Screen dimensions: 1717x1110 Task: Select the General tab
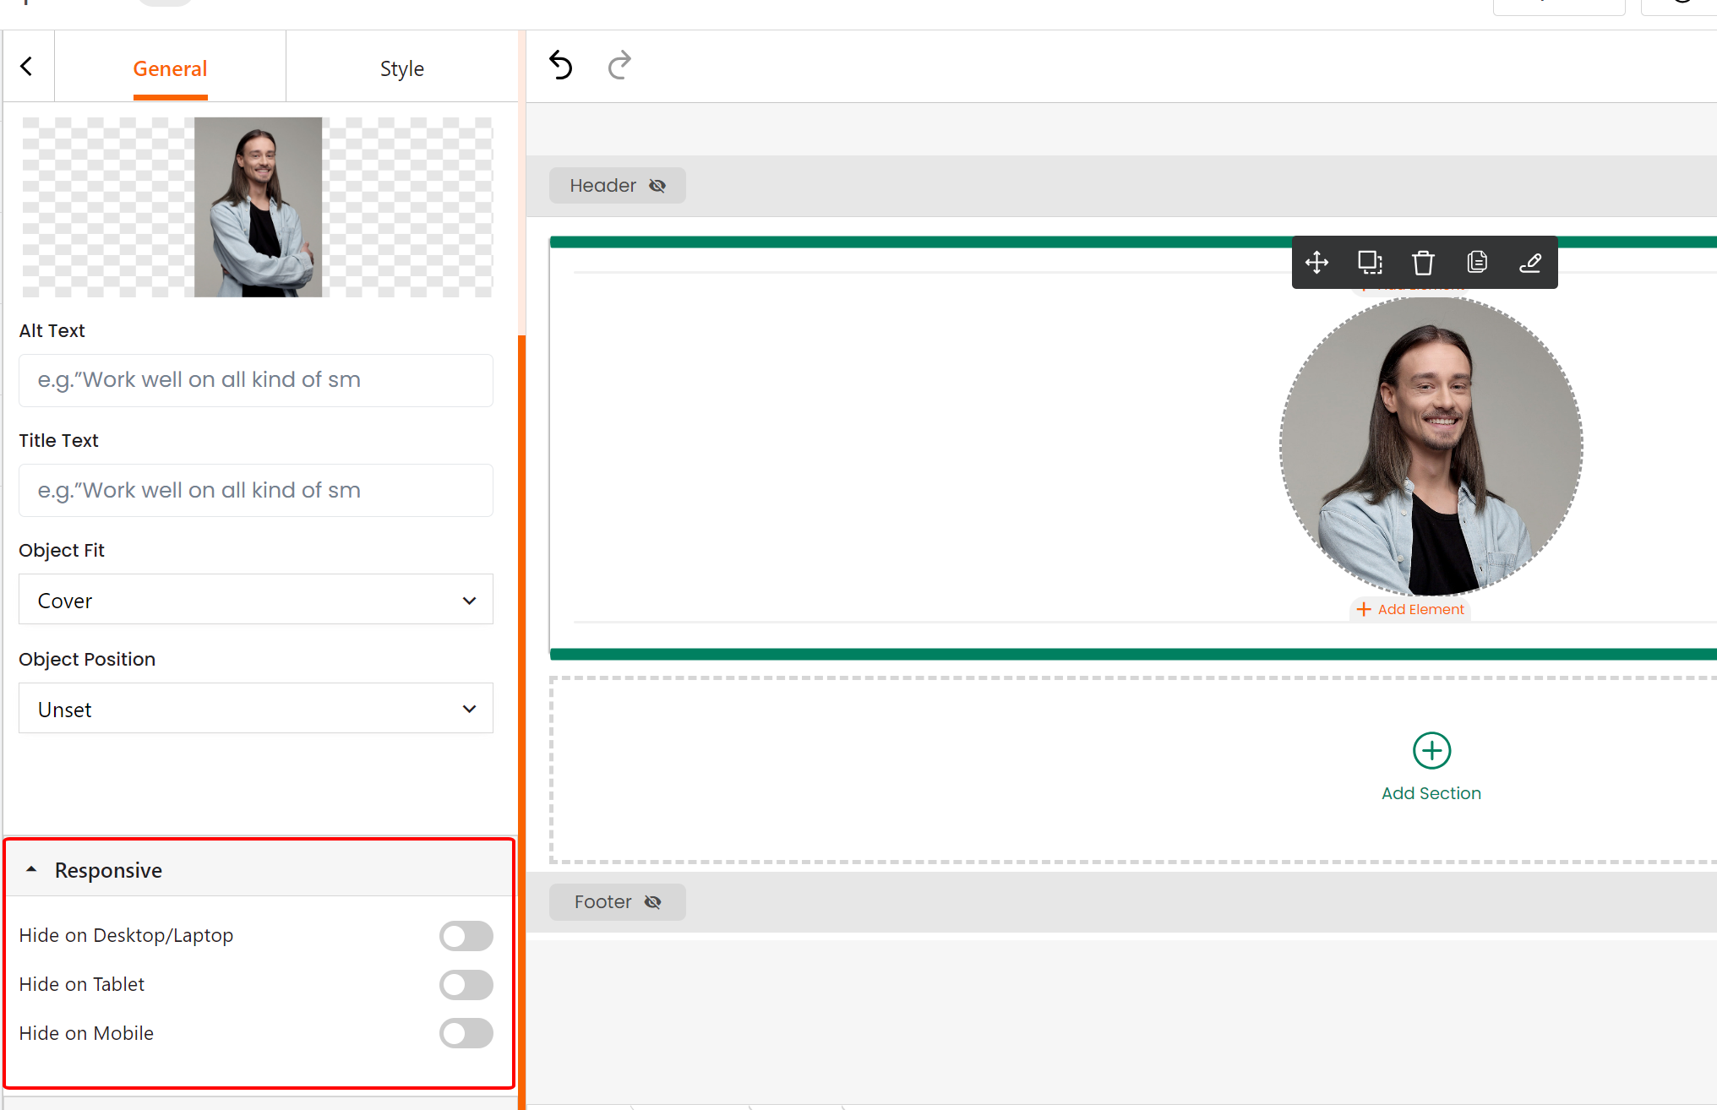click(170, 68)
